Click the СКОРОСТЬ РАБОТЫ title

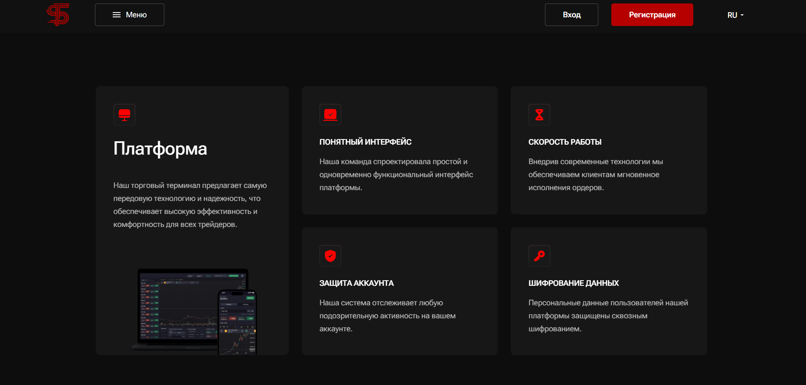coord(565,142)
